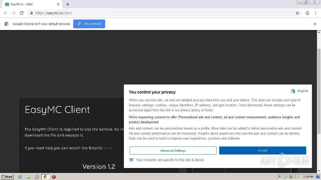Open Action Center flag icon

point(297,177)
